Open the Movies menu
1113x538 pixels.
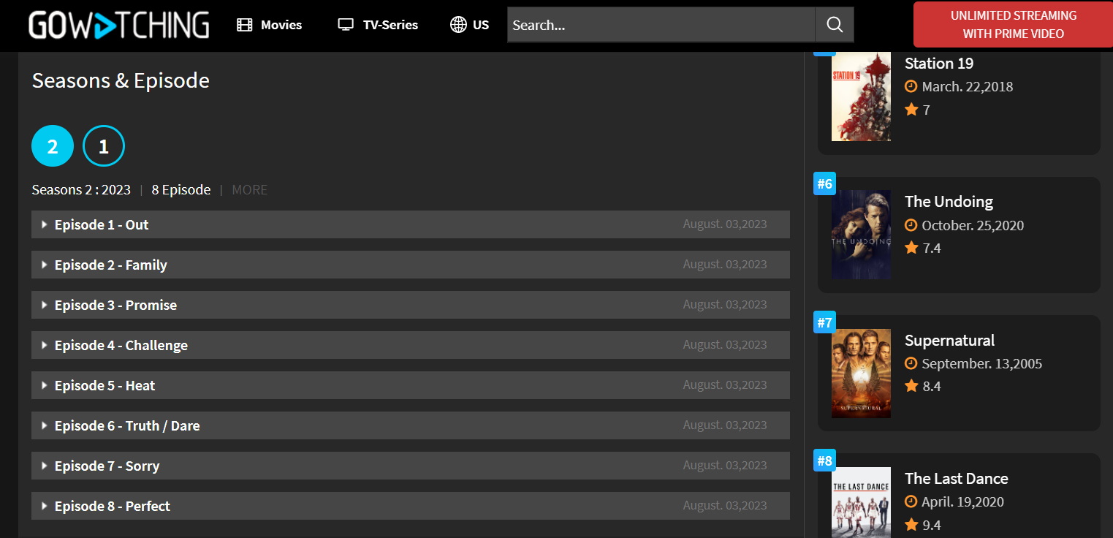(x=281, y=25)
